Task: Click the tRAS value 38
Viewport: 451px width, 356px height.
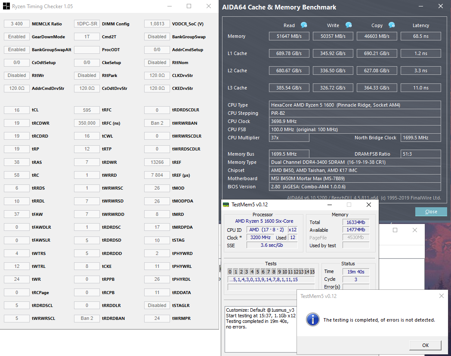Action: pos(17,162)
